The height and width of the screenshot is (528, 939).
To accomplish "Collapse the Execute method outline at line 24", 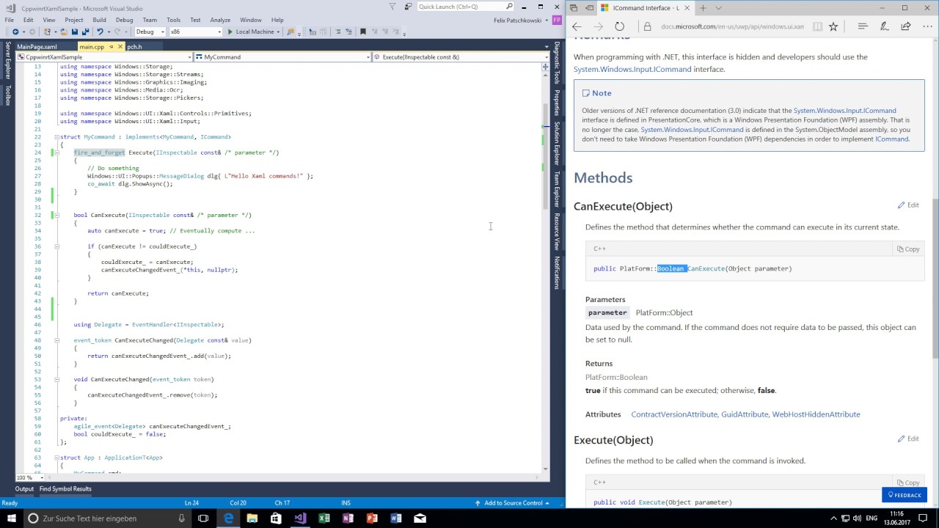I will pos(56,153).
